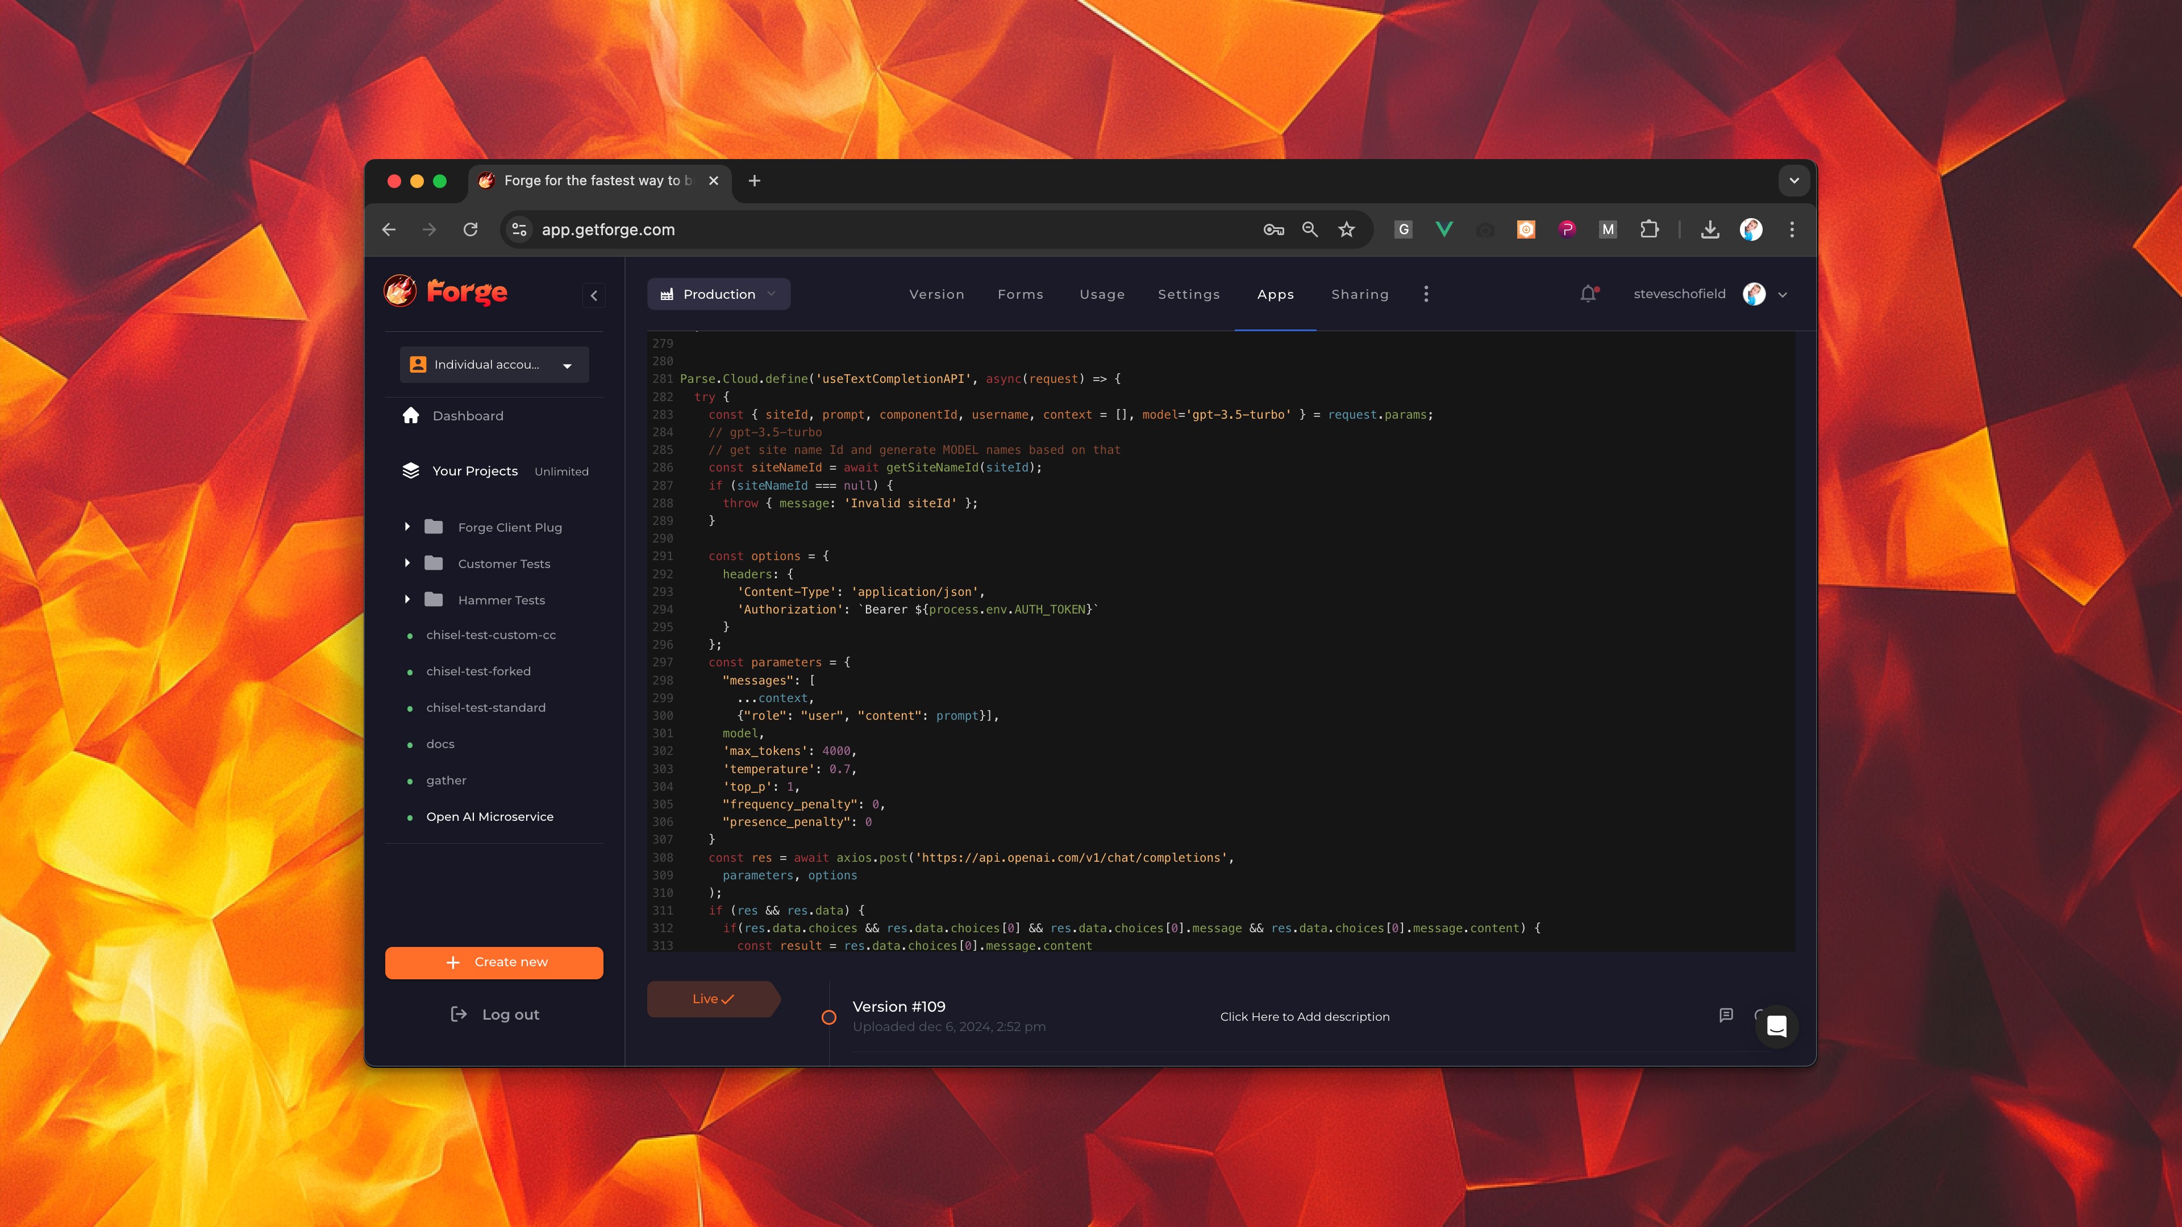The width and height of the screenshot is (2182, 1227).
Task: Click the G extension icon
Action: tap(1404, 229)
